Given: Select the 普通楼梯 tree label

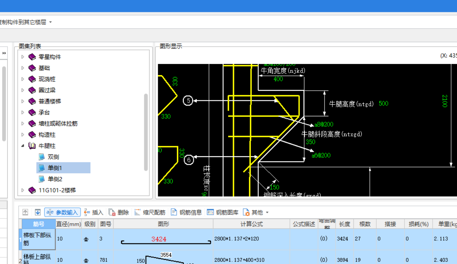Looking at the screenshot, I should pyautogui.click(x=50, y=101).
